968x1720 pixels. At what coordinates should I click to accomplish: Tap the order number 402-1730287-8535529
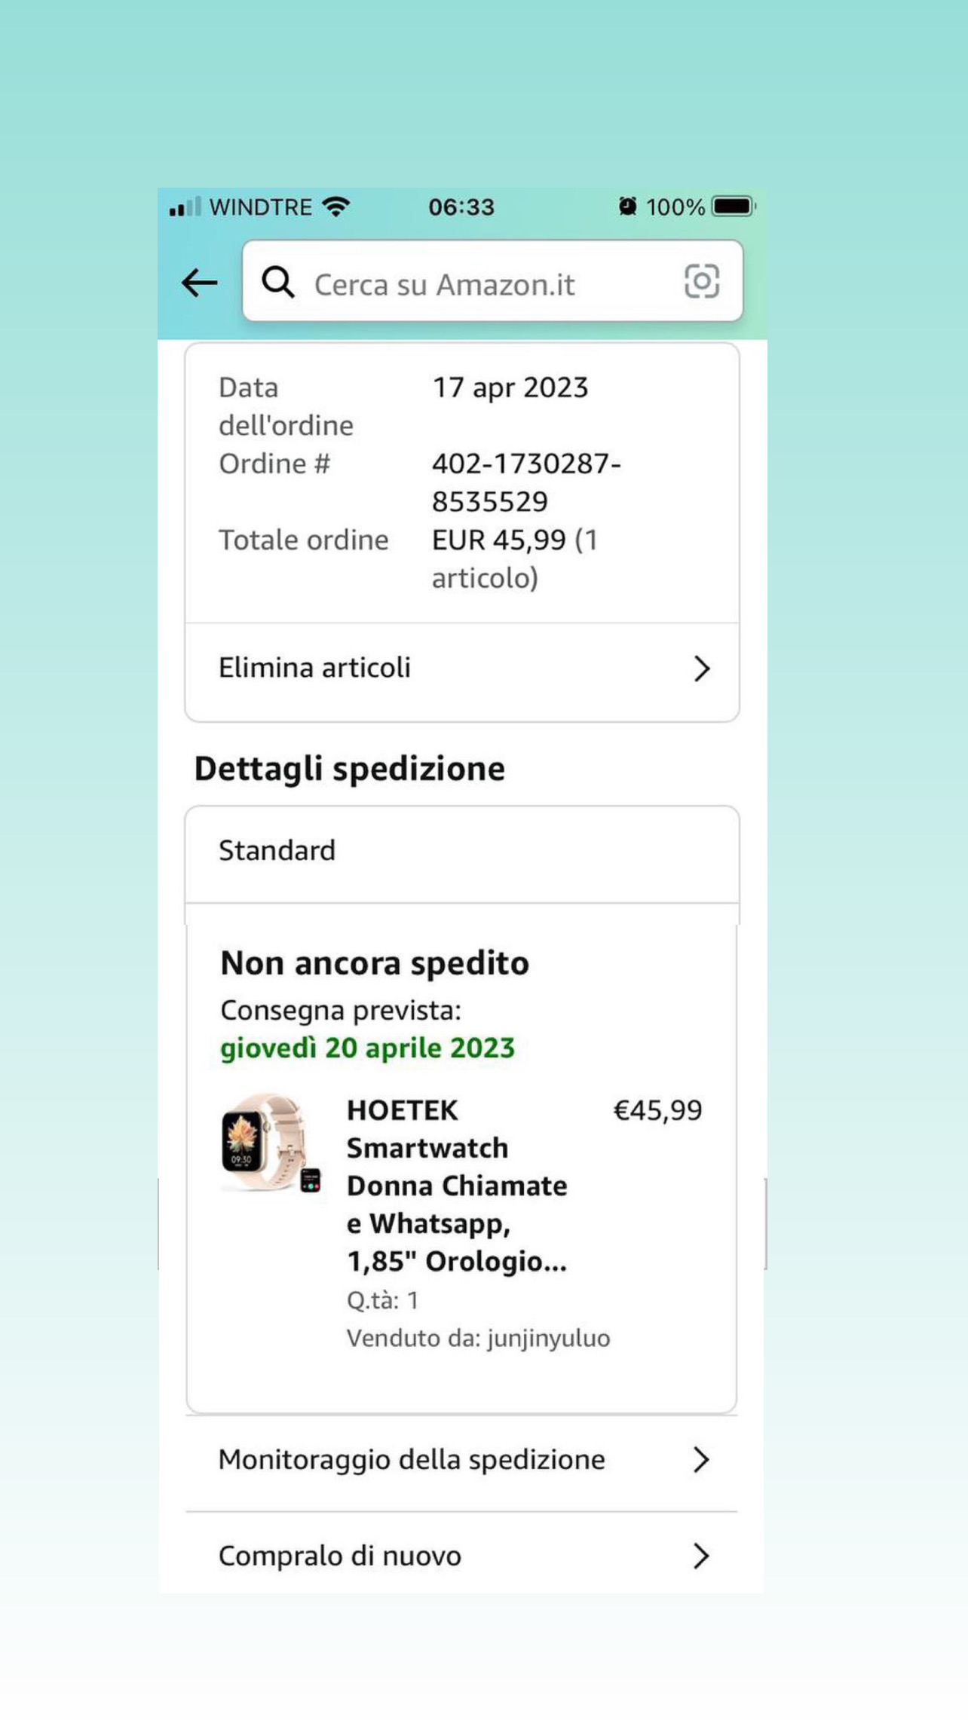(526, 482)
